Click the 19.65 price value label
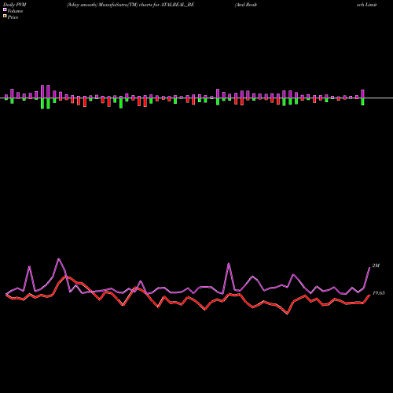The height and width of the screenshot is (393, 393). click(378, 293)
